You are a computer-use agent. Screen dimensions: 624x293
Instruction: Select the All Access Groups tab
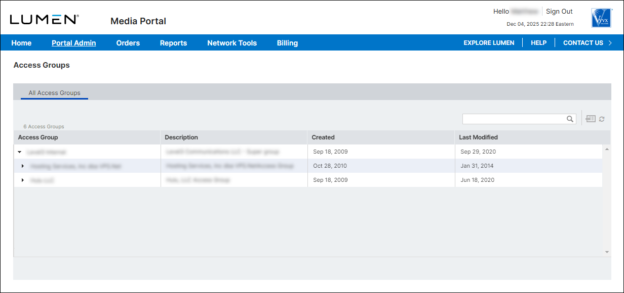[x=55, y=93]
